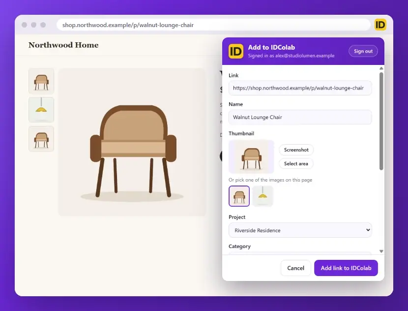The width and height of the screenshot is (408, 311).
Task: Open the Northwood Home site title
Action: pyautogui.click(x=63, y=45)
